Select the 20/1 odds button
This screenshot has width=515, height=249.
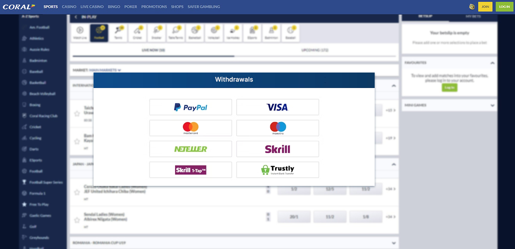(294, 217)
